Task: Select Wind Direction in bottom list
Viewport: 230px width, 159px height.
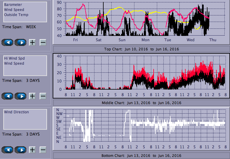Action: click(17, 112)
